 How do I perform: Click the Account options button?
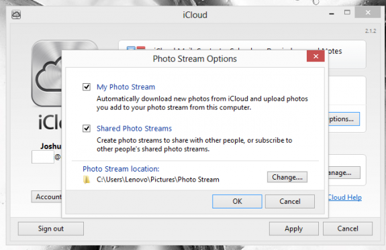point(46,196)
